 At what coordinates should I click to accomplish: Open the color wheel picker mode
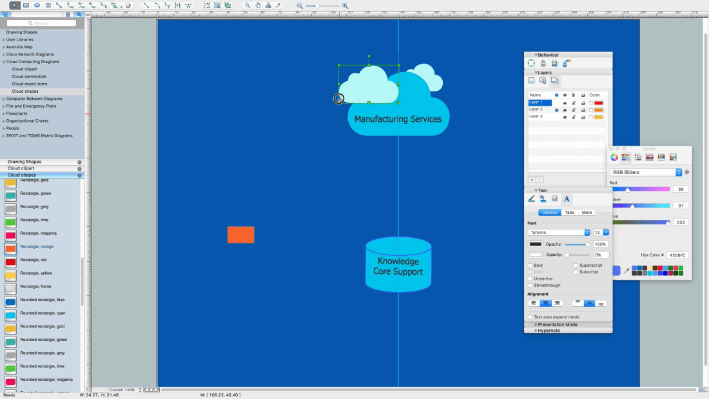[614, 157]
